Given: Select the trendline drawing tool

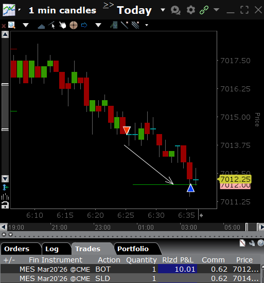Looking at the screenshot, I should pyautogui.click(x=125, y=25).
